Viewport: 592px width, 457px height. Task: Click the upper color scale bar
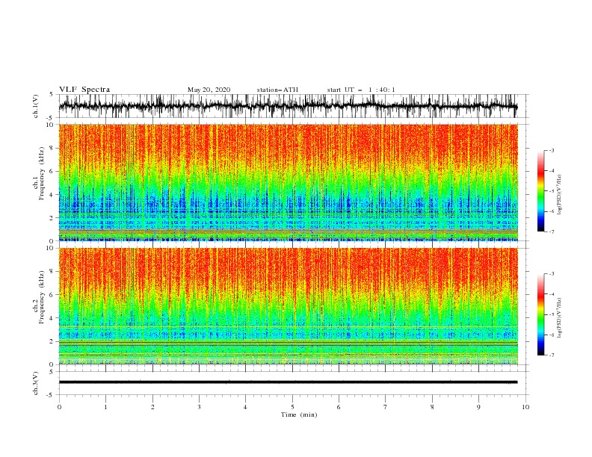[x=540, y=191]
